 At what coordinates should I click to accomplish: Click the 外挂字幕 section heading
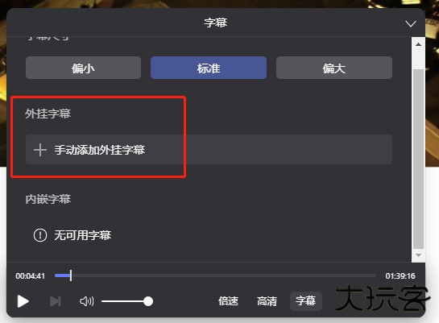(48, 114)
